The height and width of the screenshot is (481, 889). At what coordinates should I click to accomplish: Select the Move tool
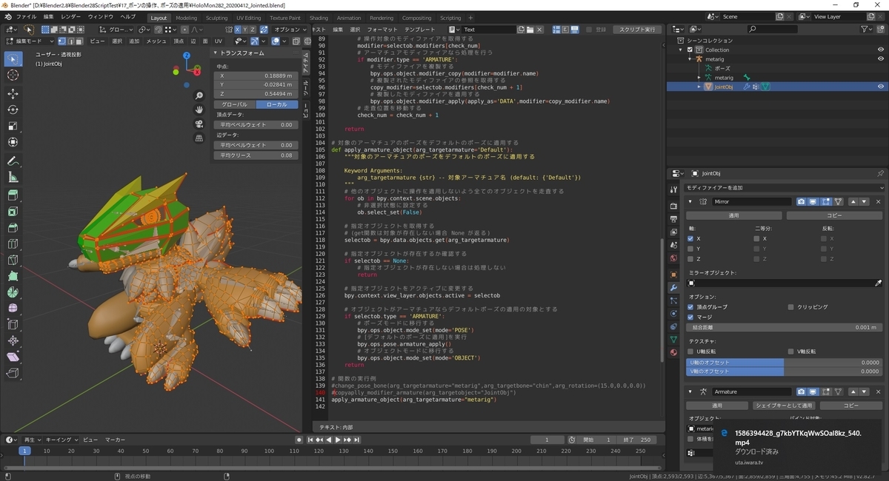coord(13,94)
